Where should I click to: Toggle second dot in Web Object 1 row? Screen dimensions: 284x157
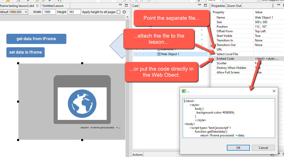pyautogui.click(x=144, y=54)
